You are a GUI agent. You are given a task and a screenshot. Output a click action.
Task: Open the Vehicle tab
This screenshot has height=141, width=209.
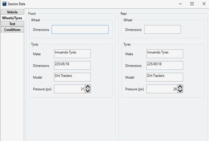(12, 12)
